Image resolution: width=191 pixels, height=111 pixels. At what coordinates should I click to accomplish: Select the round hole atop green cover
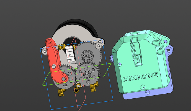click(136, 33)
